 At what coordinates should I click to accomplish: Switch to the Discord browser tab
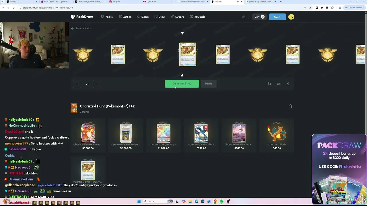click(x=56, y=2)
